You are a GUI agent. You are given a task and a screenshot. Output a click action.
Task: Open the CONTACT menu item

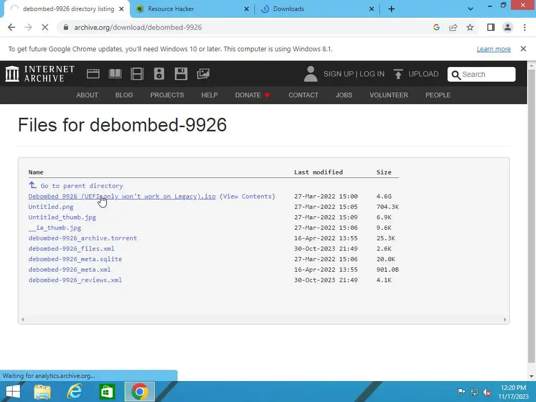tap(303, 95)
